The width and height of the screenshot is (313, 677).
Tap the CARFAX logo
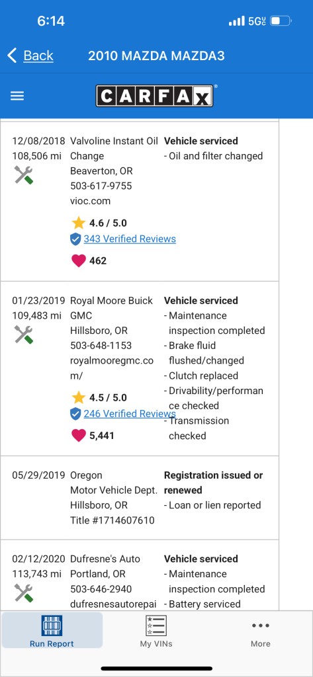coord(154,96)
